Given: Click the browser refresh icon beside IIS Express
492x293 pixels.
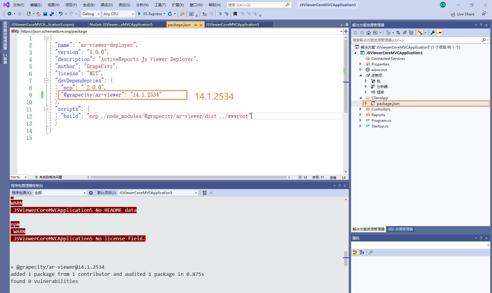Looking at the screenshot, I should point(170,14).
